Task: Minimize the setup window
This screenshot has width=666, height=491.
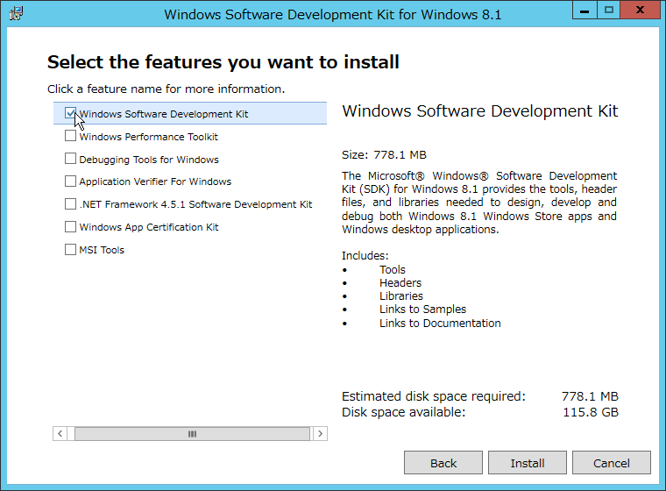Action: [585, 11]
